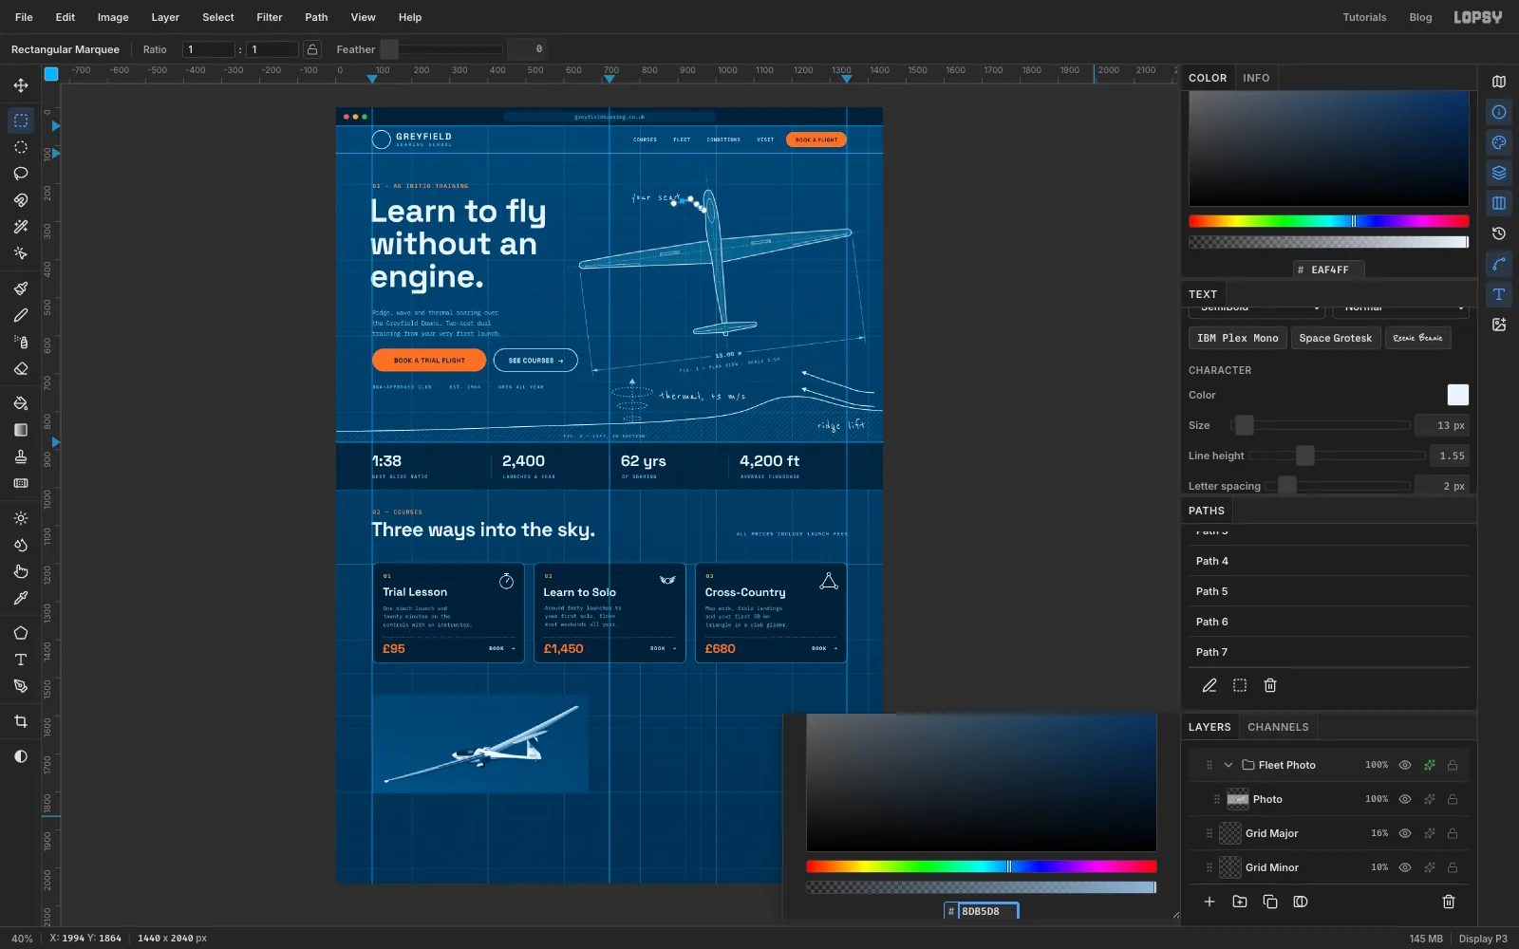Collapse the Fleet Photo group
Screen dimensions: 1519x949
tap(1228, 765)
